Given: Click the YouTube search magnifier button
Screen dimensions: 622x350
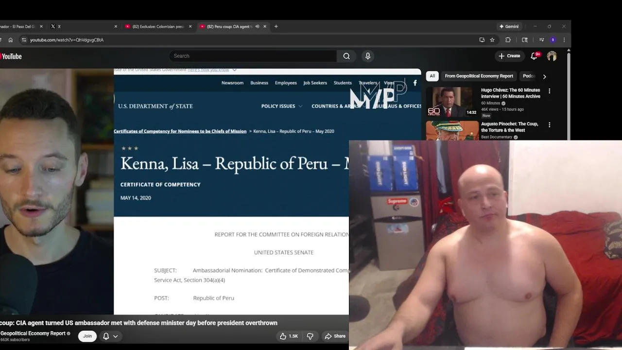Looking at the screenshot, I should (346, 56).
